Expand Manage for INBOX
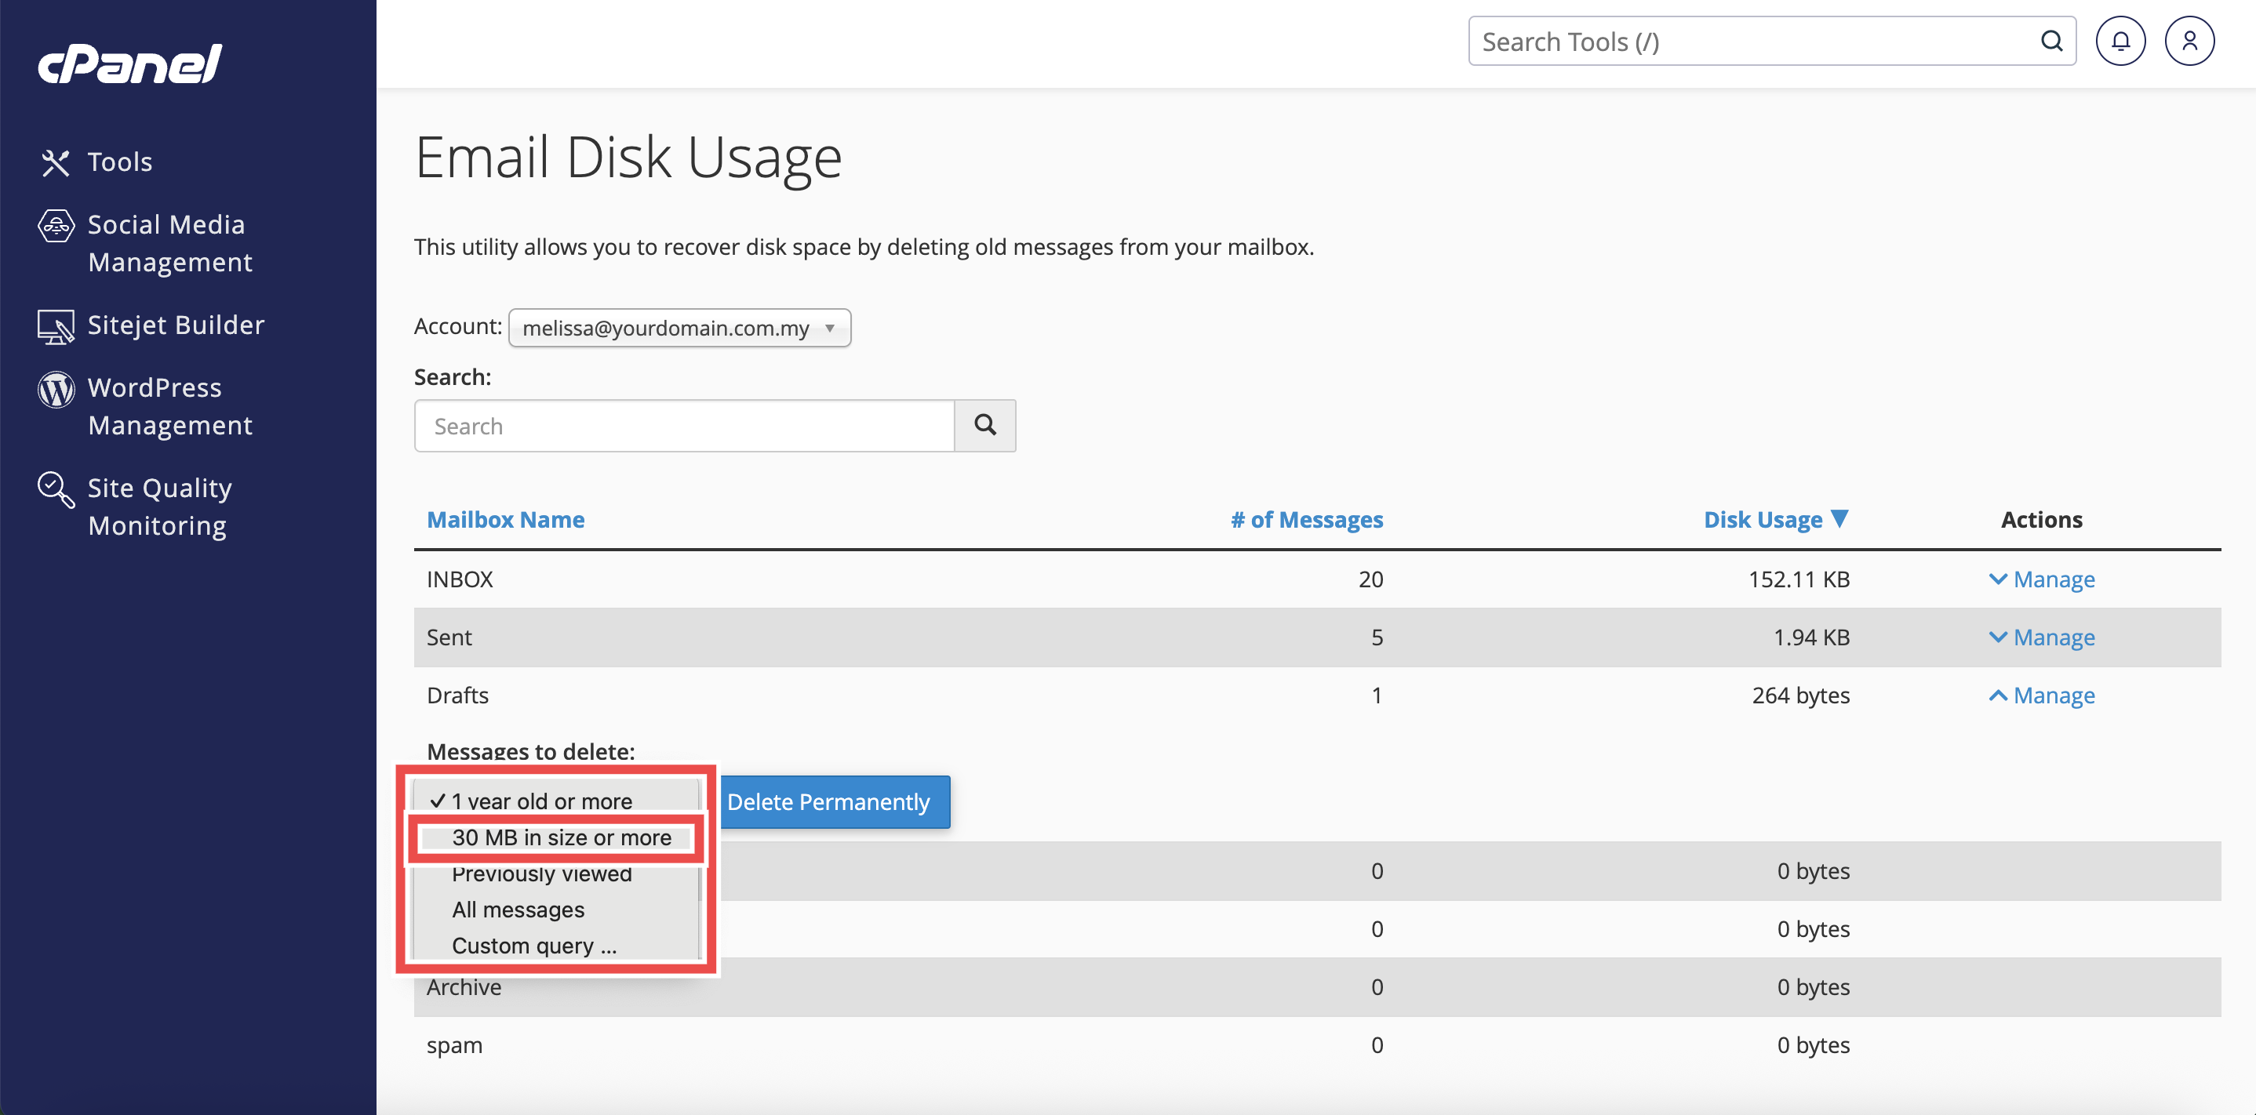The width and height of the screenshot is (2256, 1115). click(2041, 579)
